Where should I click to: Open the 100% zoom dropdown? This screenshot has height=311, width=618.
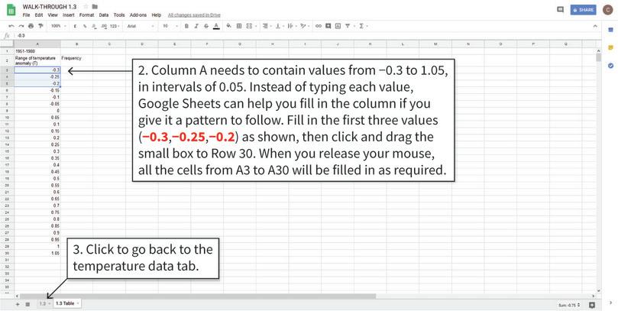58,26
